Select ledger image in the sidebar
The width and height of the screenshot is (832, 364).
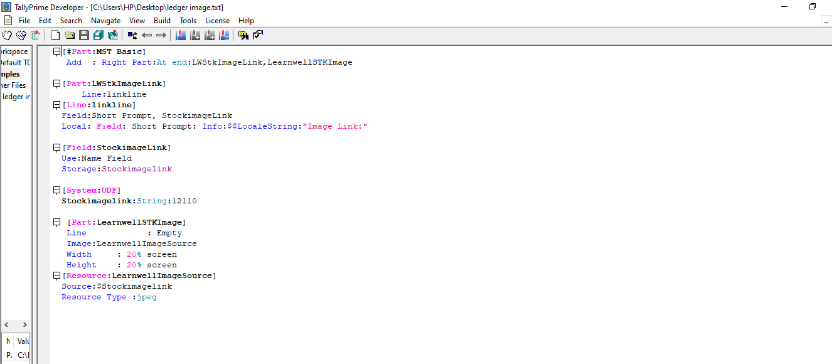(15, 97)
